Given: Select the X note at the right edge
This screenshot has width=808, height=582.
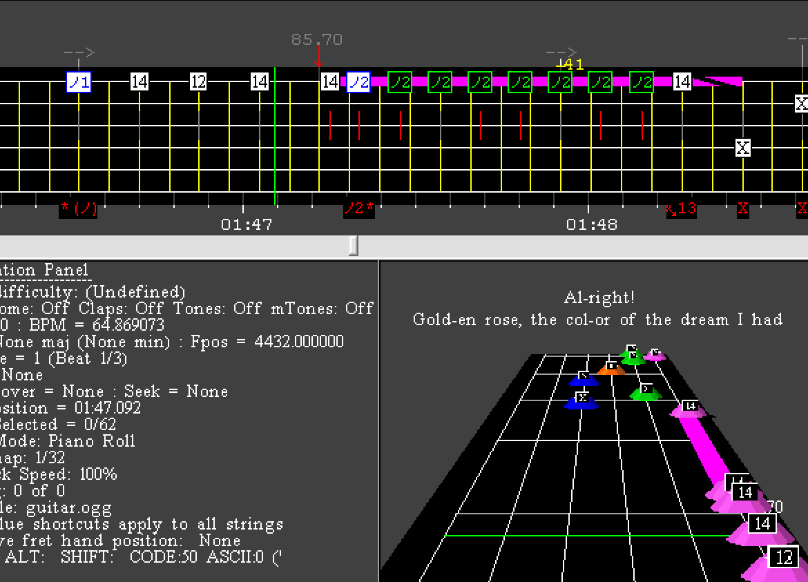Looking at the screenshot, I should click(x=801, y=104).
